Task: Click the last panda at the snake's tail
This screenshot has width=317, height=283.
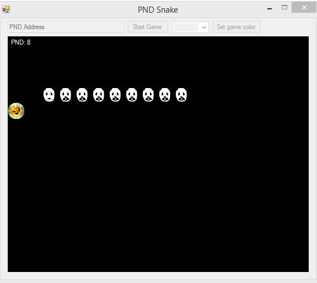Action: pos(181,95)
